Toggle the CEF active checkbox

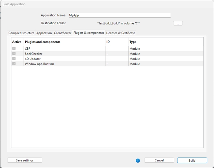tap(14, 49)
